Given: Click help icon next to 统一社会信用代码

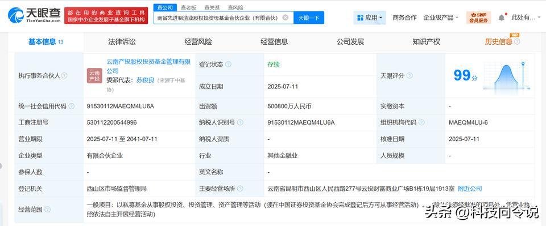Looking at the screenshot, I should tap(72, 106).
